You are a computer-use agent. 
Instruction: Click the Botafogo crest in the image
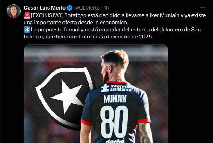64,97
